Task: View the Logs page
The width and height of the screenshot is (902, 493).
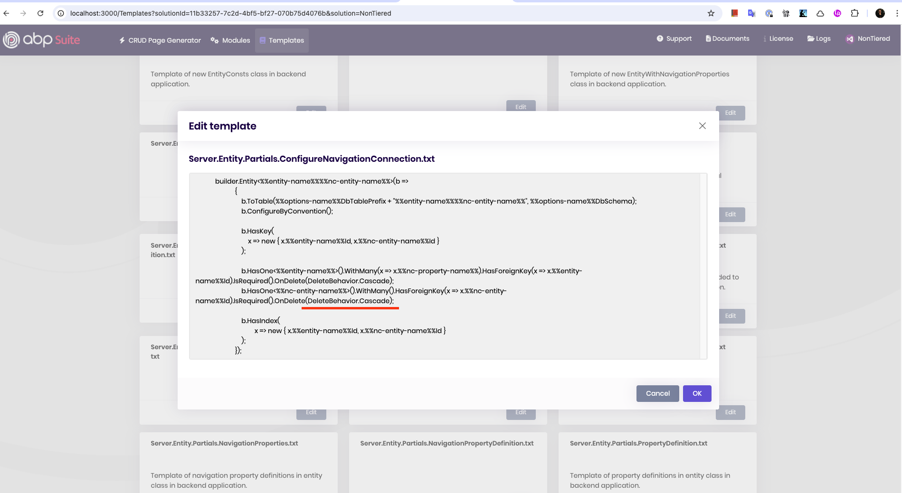Action: 819,38
